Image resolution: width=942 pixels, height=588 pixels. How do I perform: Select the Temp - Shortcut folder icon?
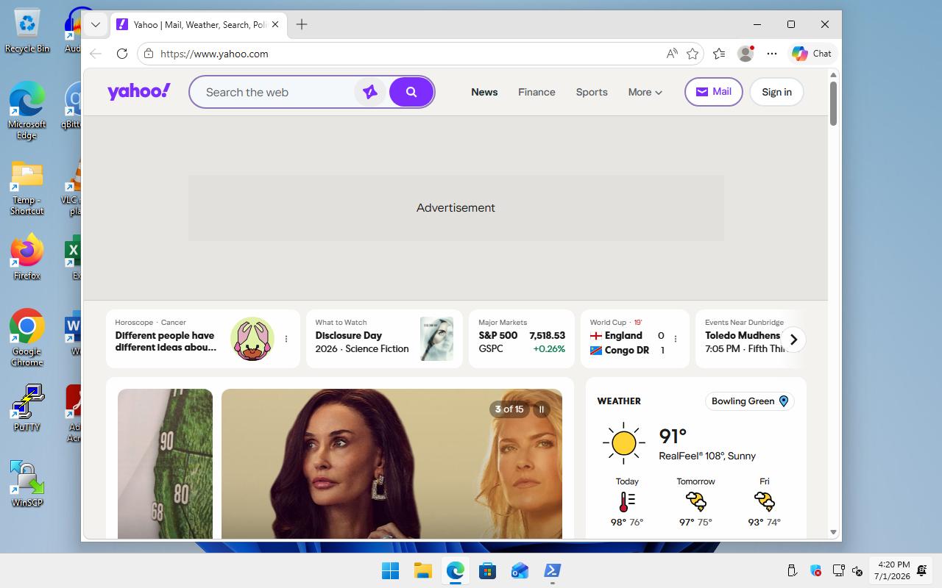[x=27, y=188]
